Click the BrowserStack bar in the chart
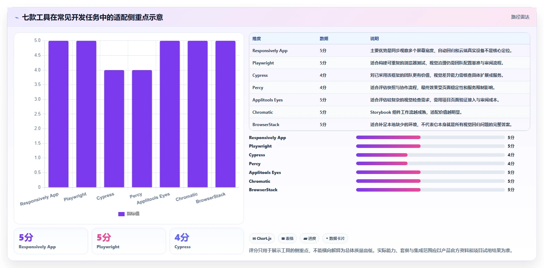 (226, 114)
